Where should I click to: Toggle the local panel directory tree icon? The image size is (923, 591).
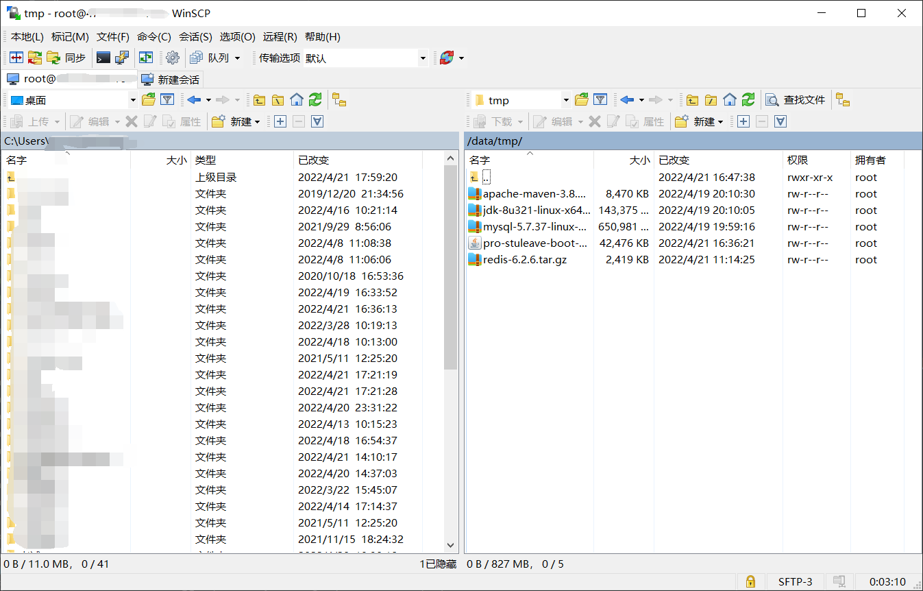pyautogui.click(x=339, y=100)
